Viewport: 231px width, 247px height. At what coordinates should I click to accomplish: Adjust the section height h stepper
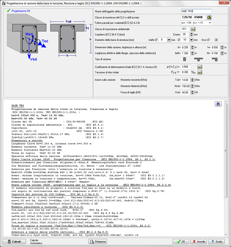222,47
